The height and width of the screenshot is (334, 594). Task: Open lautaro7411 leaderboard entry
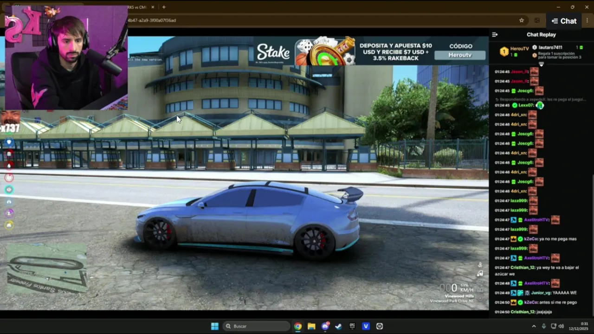tap(557, 47)
